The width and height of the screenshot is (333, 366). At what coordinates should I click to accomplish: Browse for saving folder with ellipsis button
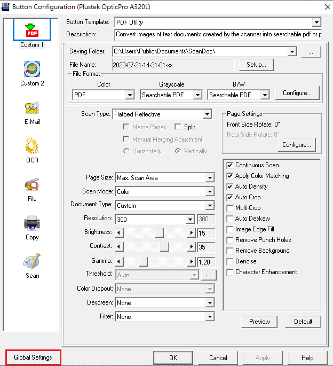310,52
